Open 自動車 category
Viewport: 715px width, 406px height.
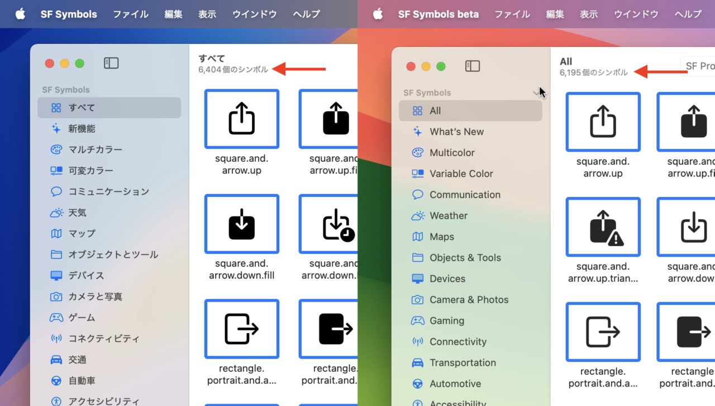[x=109, y=381]
